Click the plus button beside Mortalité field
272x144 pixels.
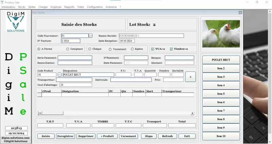[190, 77]
